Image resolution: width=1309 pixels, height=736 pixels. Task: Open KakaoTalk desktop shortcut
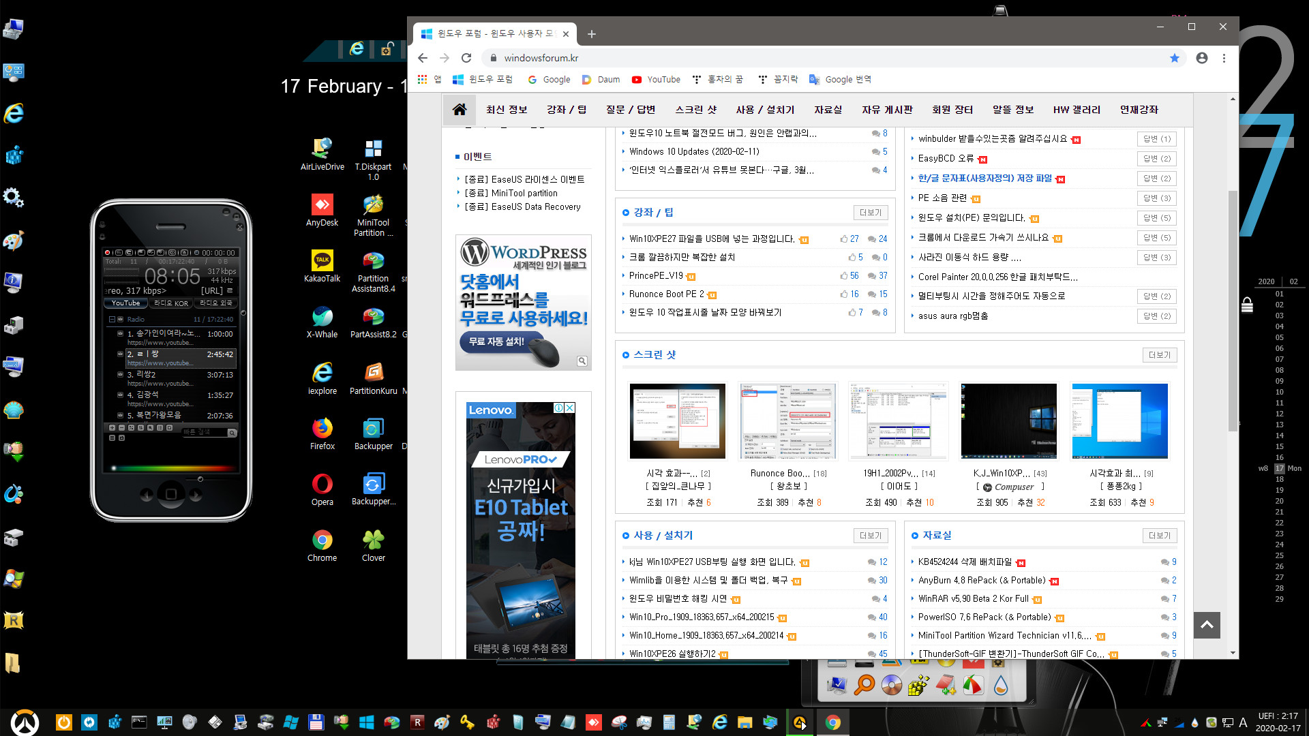click(322, 266)
